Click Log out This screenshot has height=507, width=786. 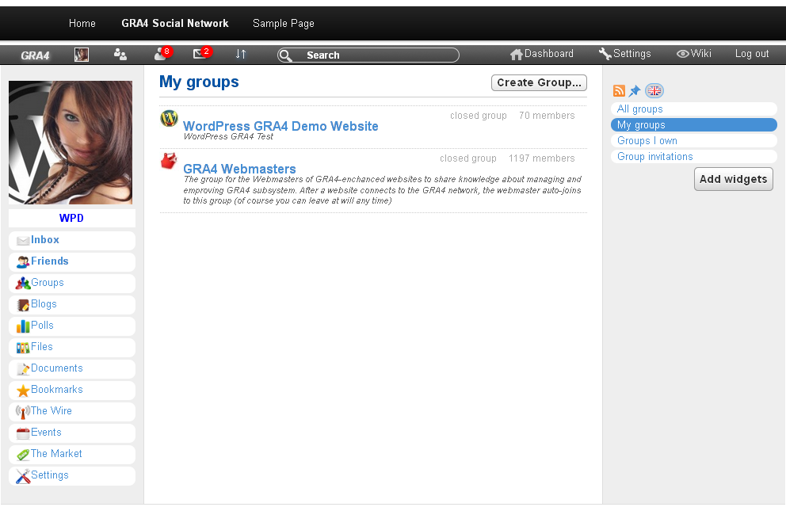[x=752, y=54]
